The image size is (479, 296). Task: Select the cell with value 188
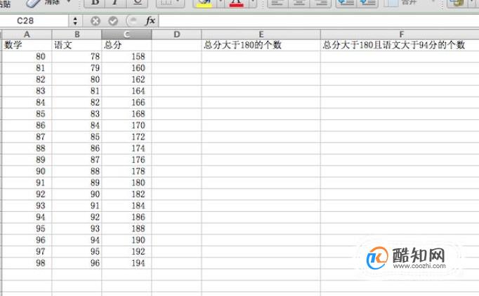[x=127, y=229]
